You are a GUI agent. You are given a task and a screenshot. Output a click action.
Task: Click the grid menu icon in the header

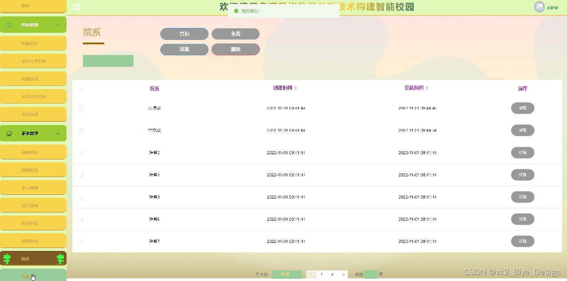(x=76, y=7)
